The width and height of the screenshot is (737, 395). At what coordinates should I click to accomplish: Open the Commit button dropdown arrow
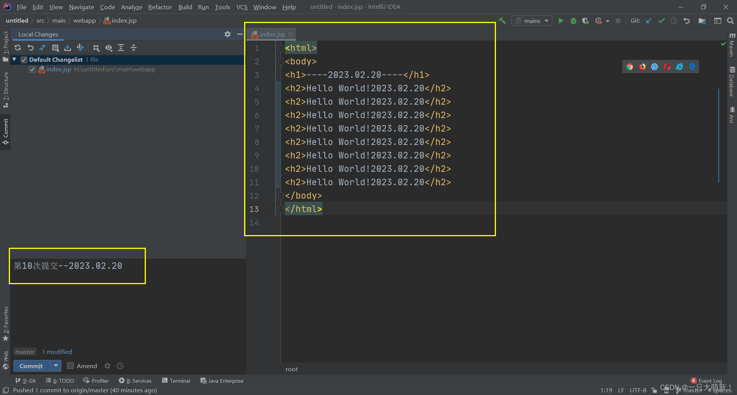tap(56, 366)
